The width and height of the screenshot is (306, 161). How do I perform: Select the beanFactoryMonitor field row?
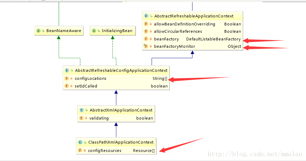192,46
